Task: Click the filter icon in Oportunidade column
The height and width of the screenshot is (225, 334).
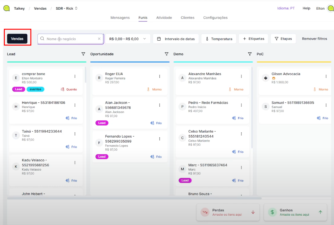Action: click(x=167, y=54)
